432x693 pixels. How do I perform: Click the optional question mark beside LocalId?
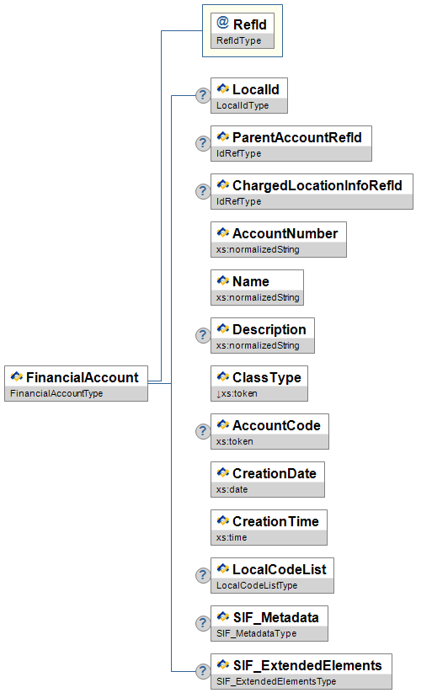coord(203,95)
